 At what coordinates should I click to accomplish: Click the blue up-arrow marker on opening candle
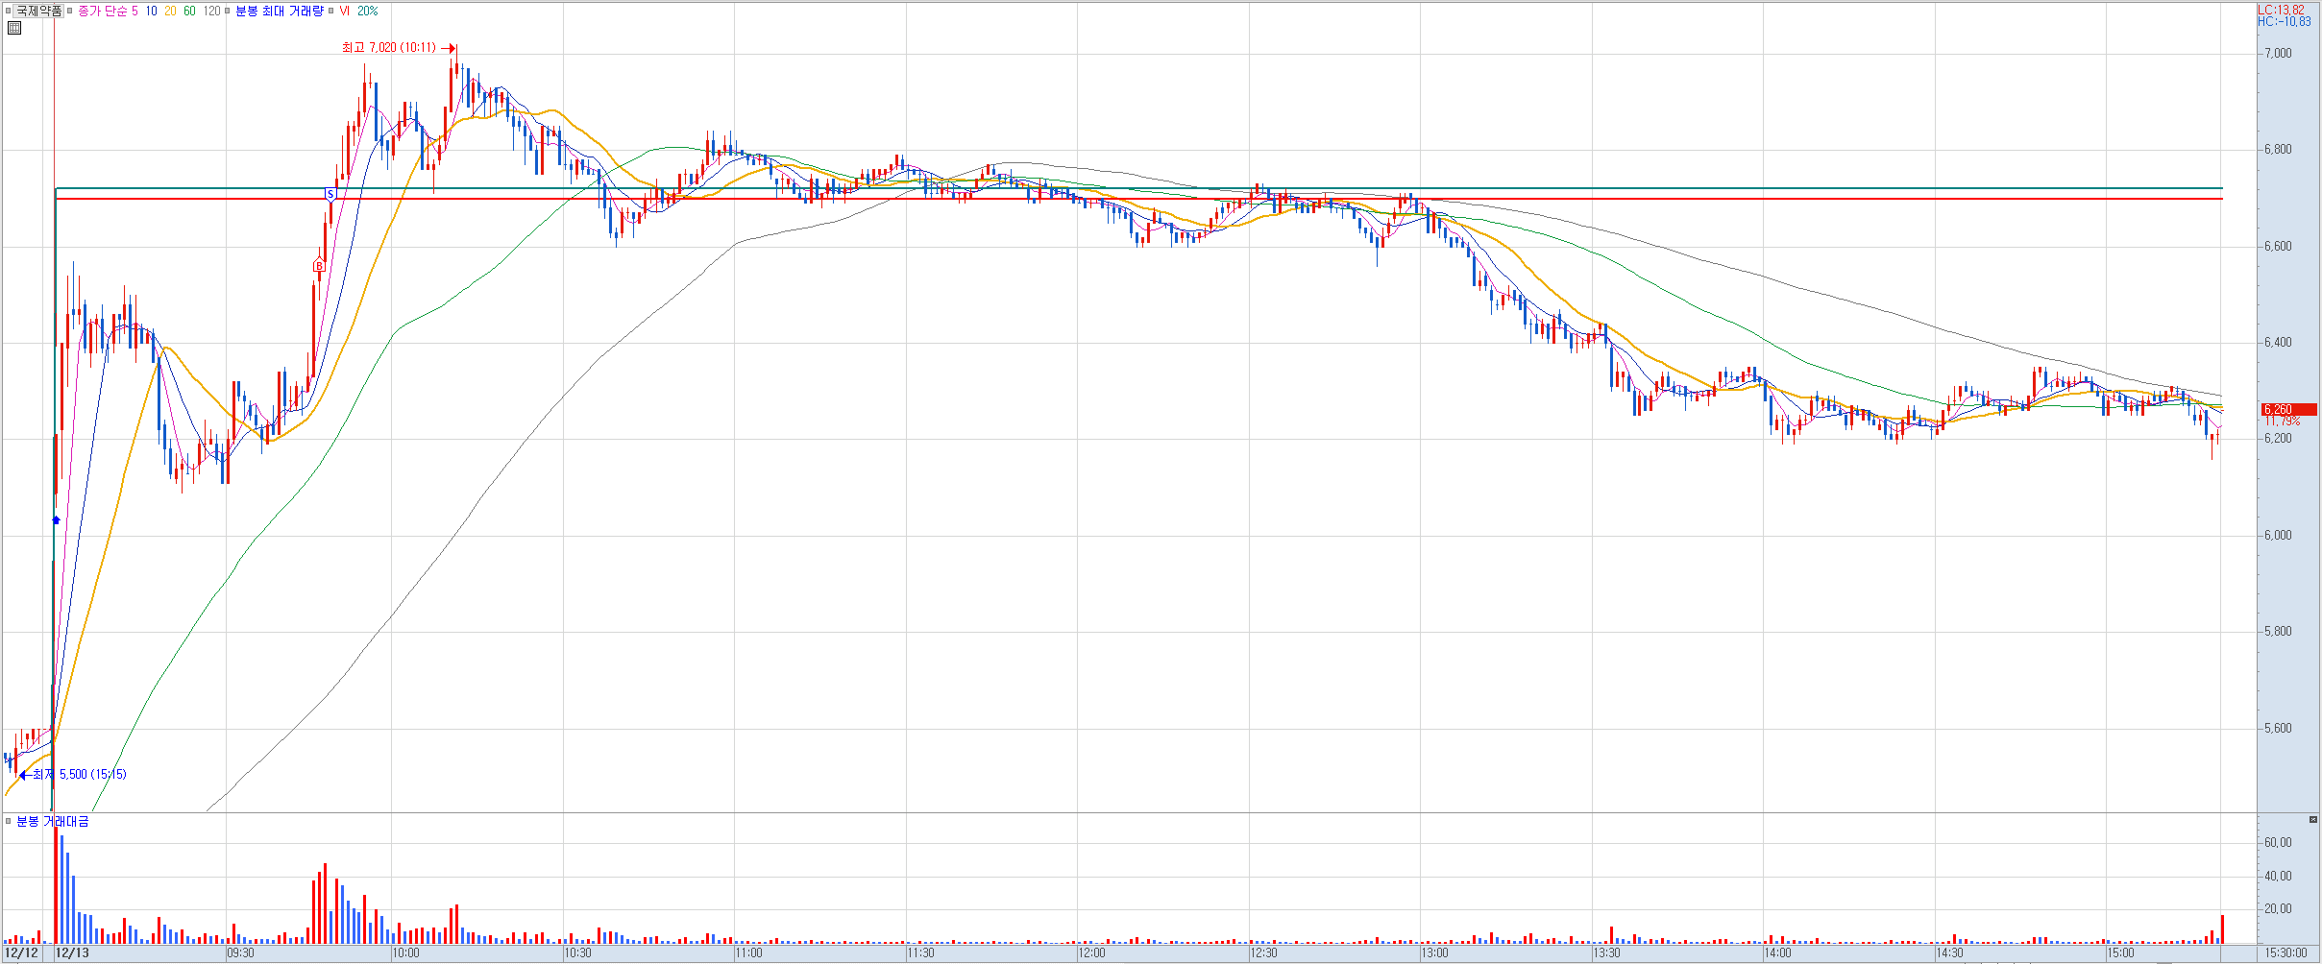(56, 519)
